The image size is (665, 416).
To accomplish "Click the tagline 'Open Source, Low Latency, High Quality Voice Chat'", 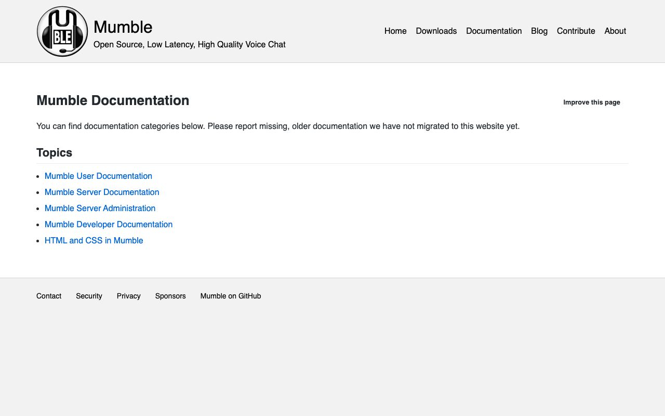I will coord(190,45).
